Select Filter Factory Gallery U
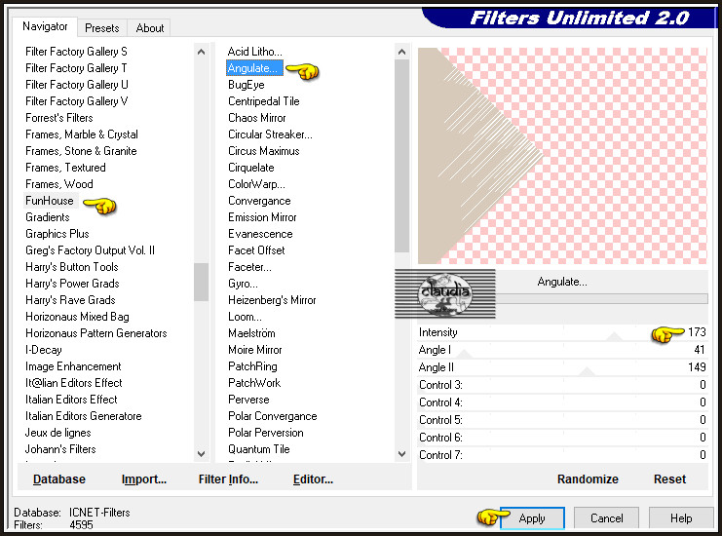The height and width of the screenshot is (536, 722). [76, 85]
